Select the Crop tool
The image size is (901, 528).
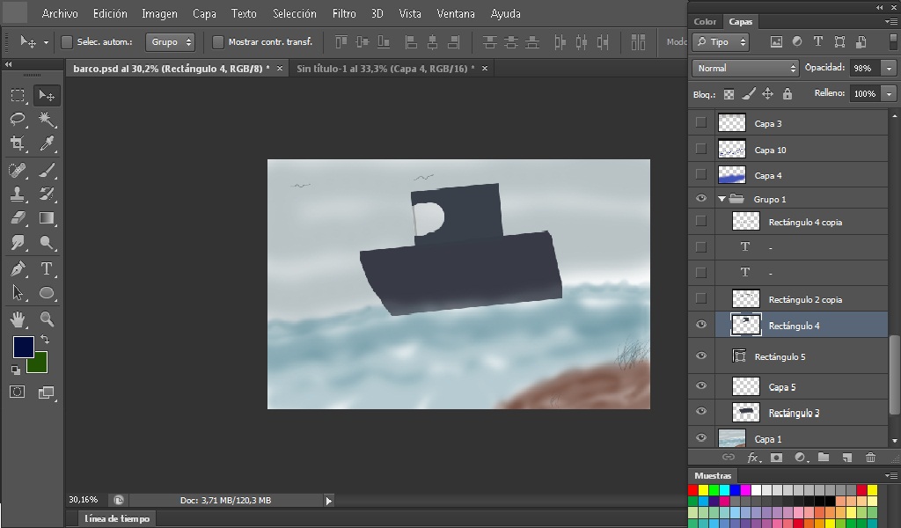click(18, 143)
